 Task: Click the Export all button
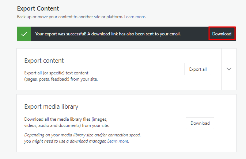pyautogui.click(x=198, y=69)
